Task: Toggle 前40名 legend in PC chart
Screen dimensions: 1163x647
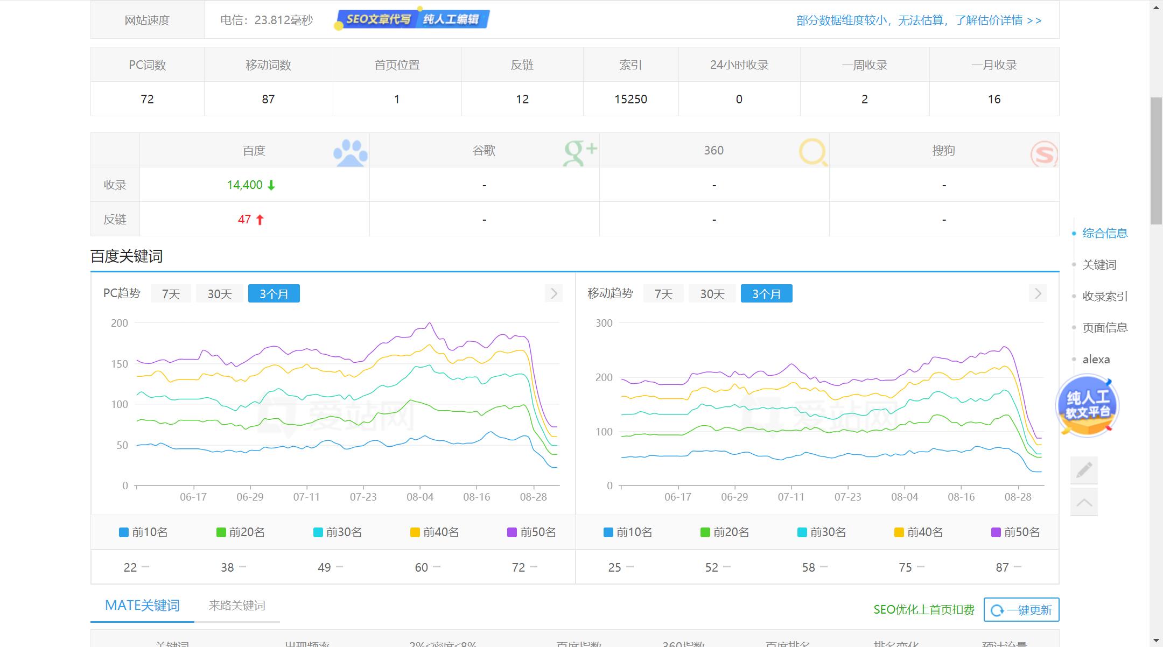Action: pyautogui.click(x=435, y=532)
